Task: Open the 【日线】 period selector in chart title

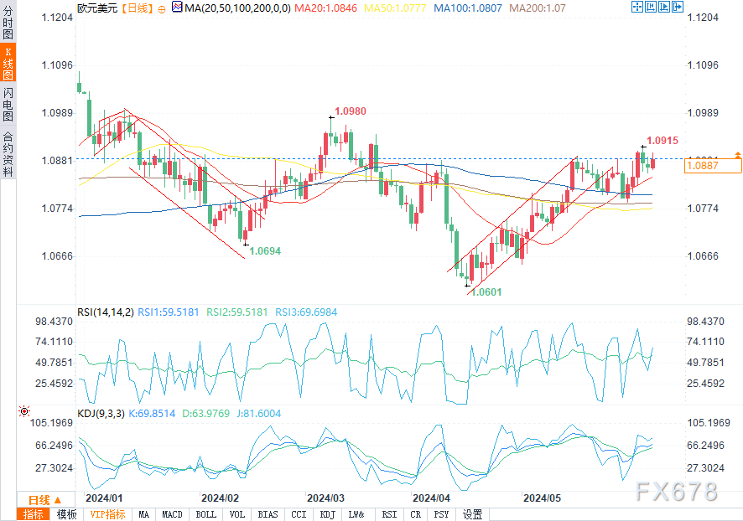Action: click(136, 8)
